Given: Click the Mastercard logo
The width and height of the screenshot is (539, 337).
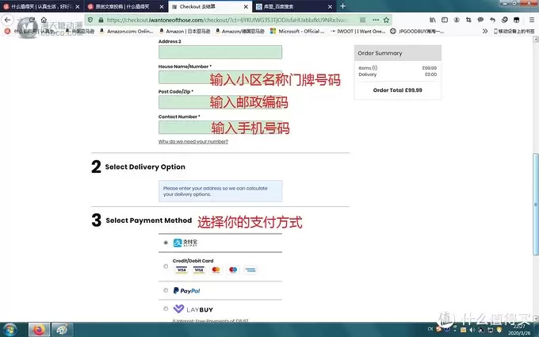Looking at the screenshot, I should [216, 270].
